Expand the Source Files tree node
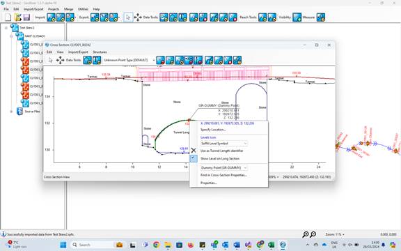 [11, 112]
